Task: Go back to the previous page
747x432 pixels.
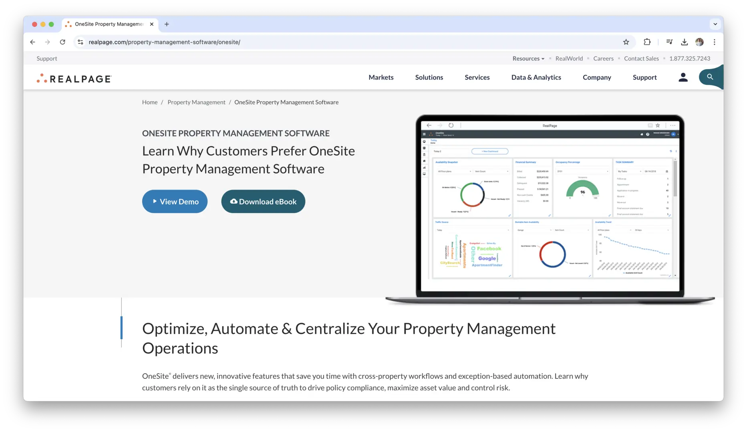Action: (33, 42)
